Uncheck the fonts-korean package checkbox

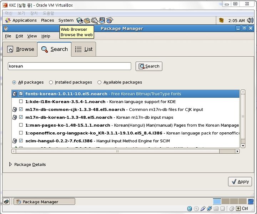click(21, 93)
